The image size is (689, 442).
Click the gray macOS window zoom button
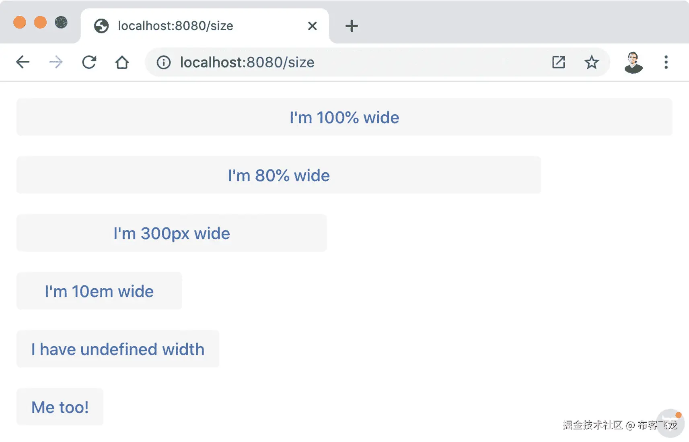[61, 22]
